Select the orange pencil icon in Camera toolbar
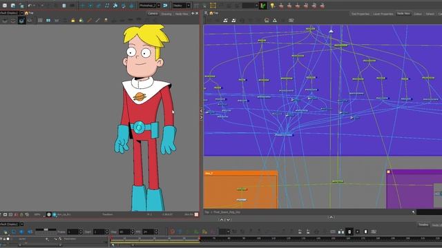Viewport: 442px width, 248px height. pyautogui.click(x=89, y=20)
